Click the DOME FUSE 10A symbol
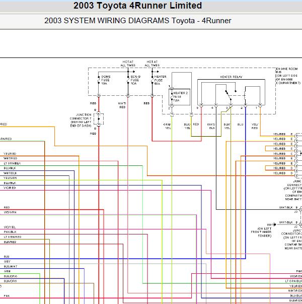302x304 pixels. (x=99, y=80)
